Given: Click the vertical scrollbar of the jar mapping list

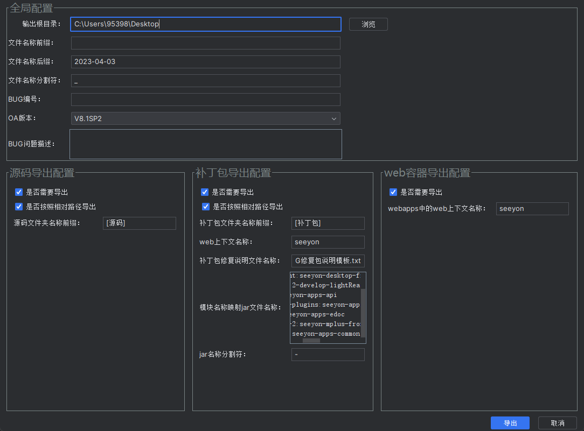Looking at the screenshot, I should (x=363, y=312).
